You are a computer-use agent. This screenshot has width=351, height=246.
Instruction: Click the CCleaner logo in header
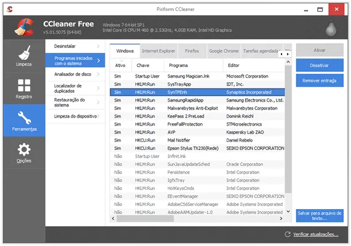click(25, 28)
